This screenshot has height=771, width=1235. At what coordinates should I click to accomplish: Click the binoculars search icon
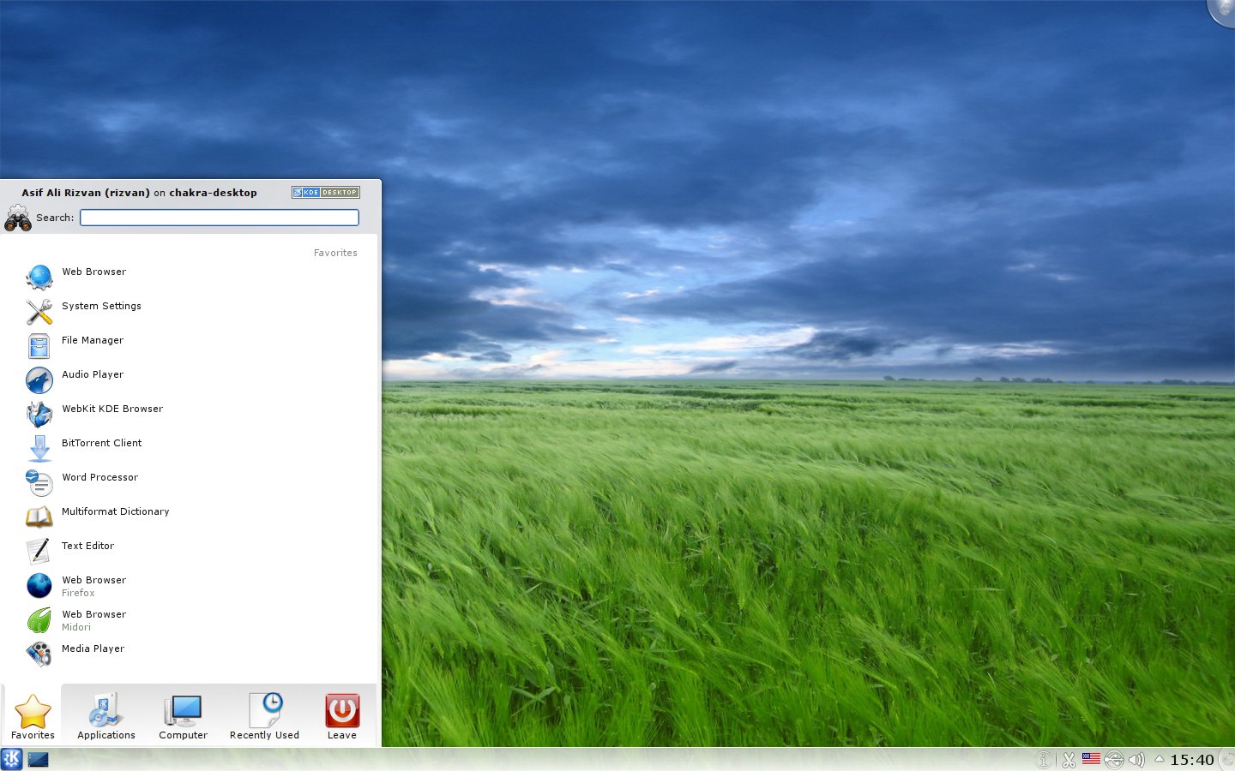pos(18,218)
